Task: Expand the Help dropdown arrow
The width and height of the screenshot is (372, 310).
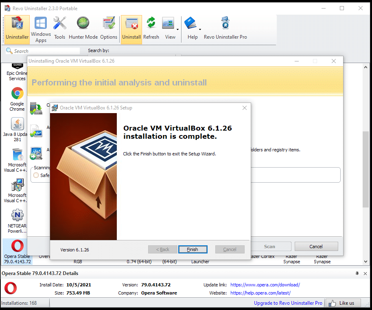Action: coord(200,29)
